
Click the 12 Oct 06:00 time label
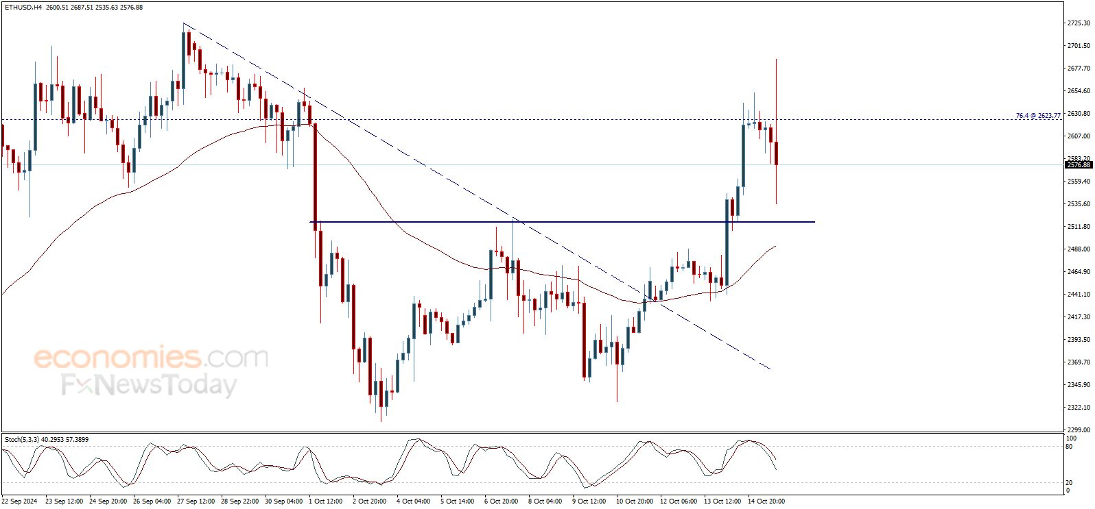point(679,501)
